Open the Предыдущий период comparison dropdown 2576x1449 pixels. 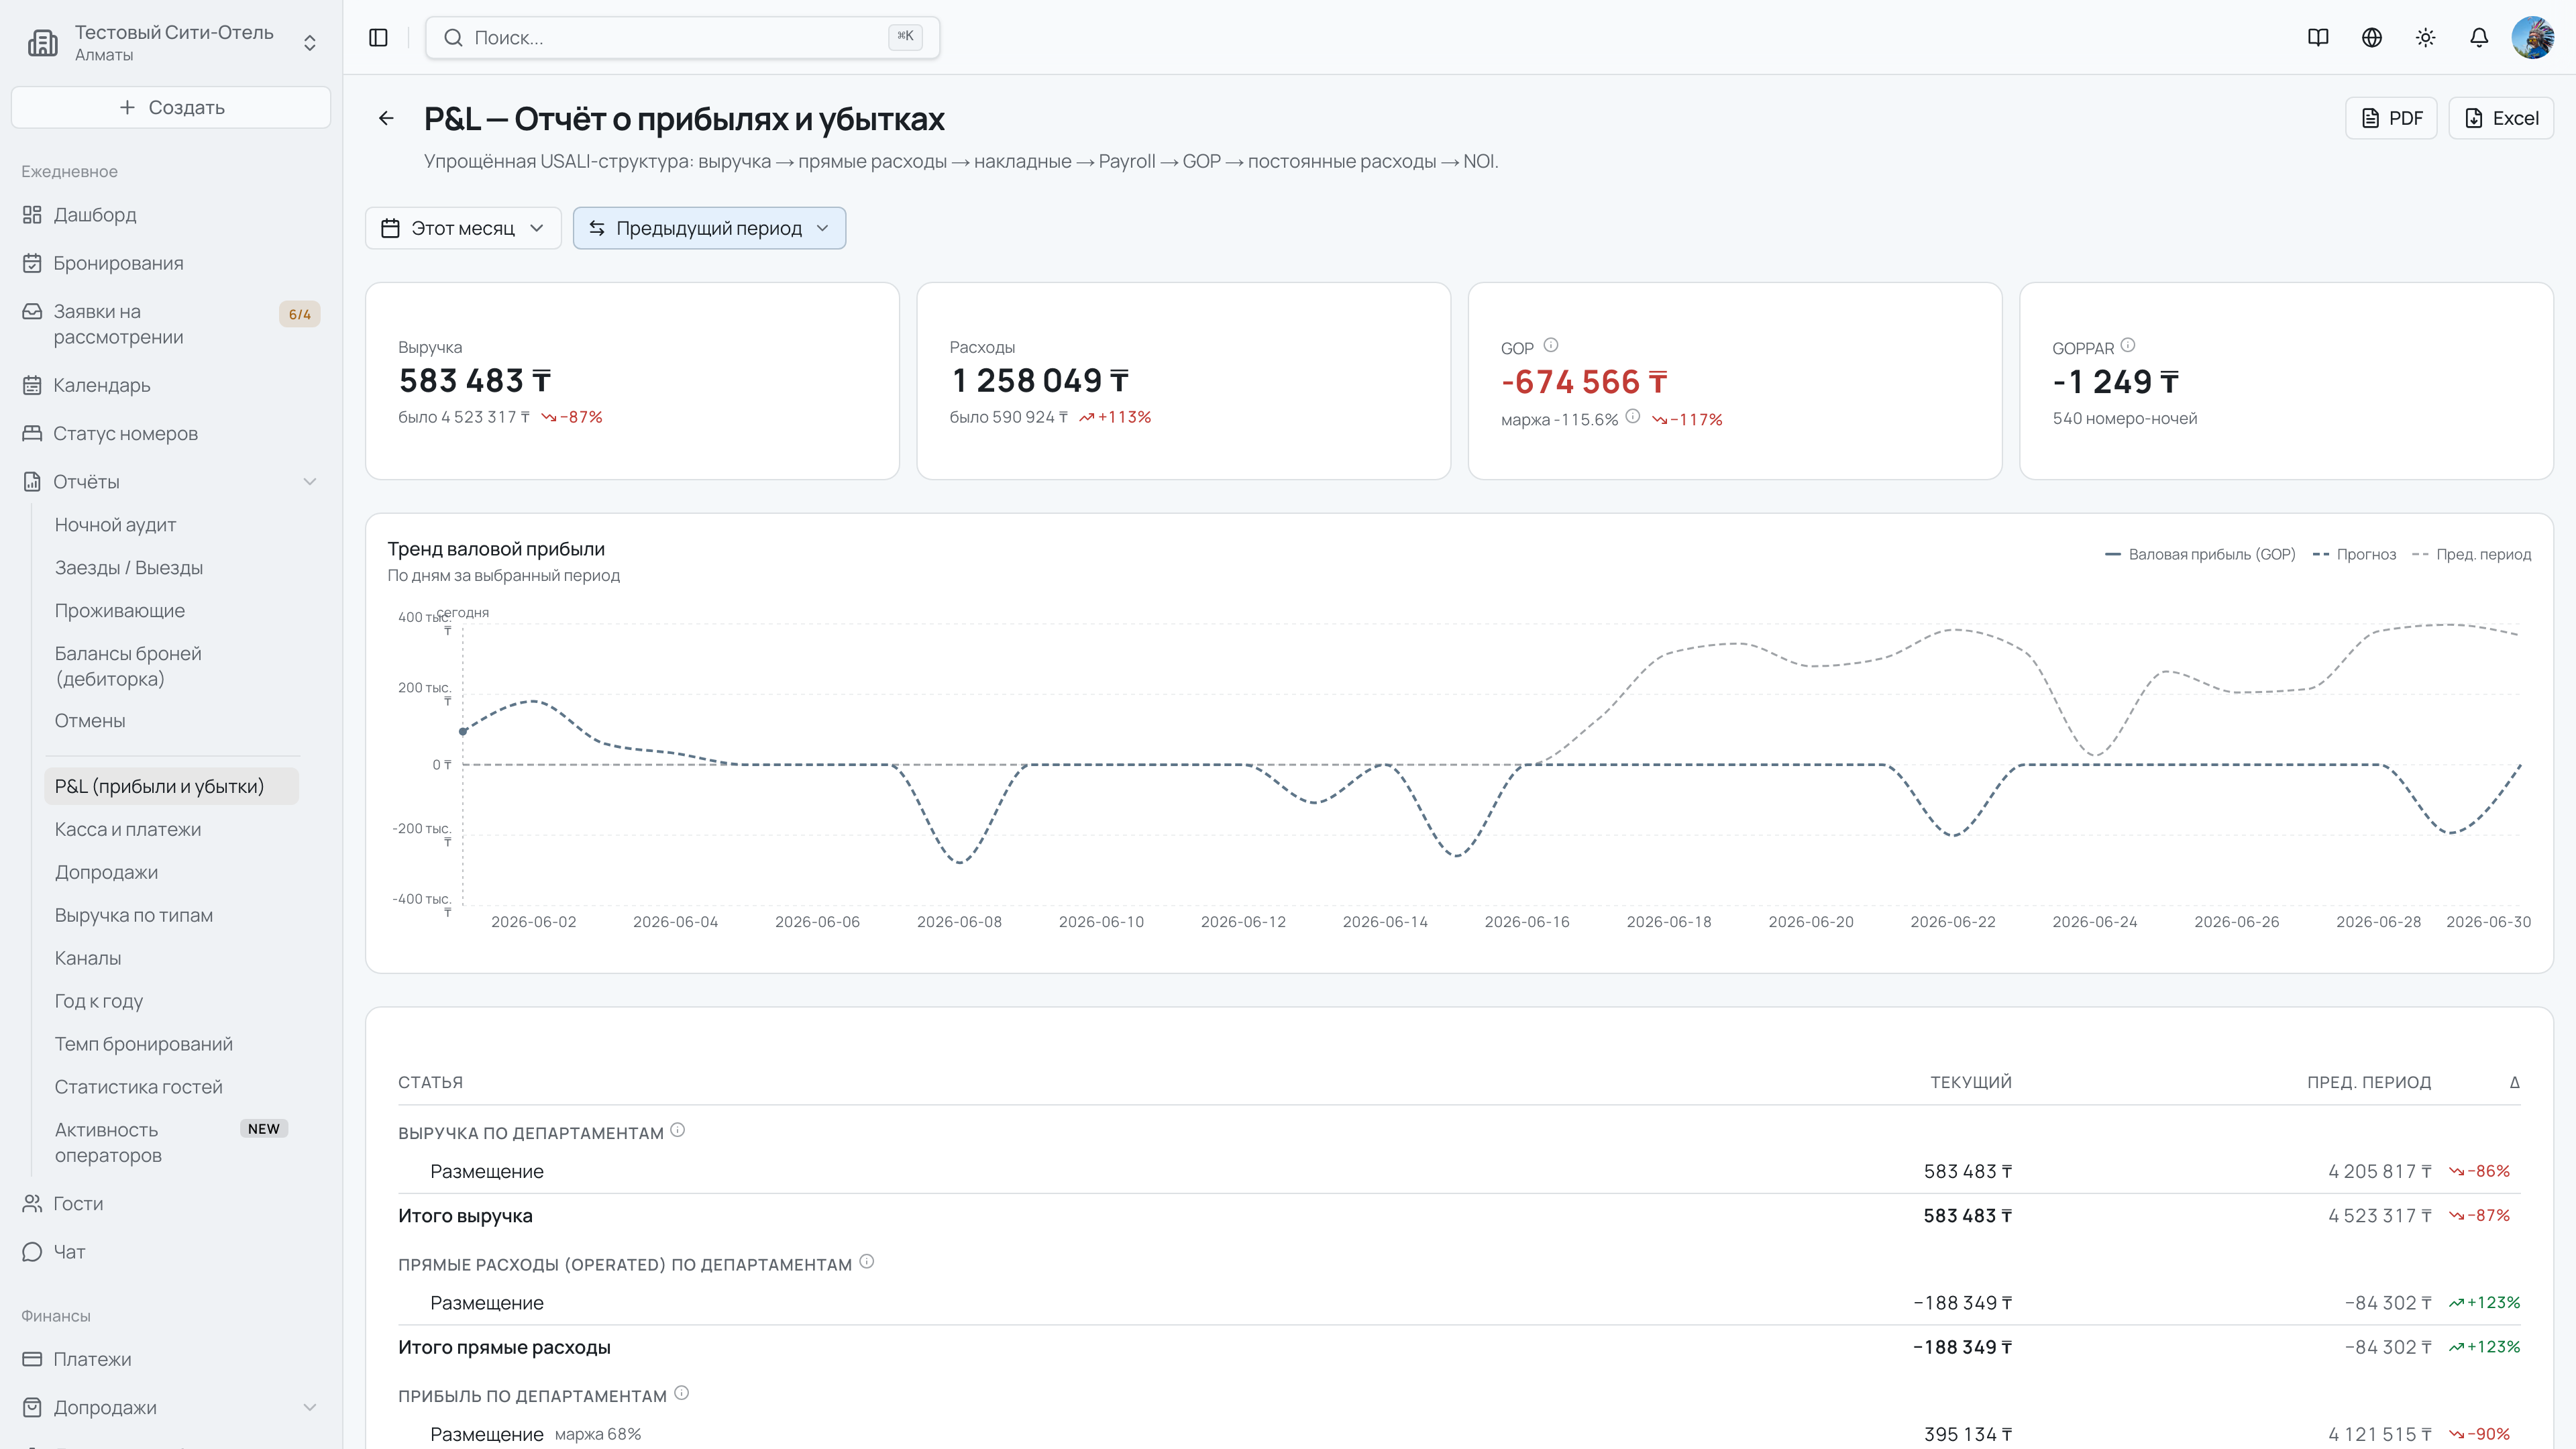pos(709,228)
